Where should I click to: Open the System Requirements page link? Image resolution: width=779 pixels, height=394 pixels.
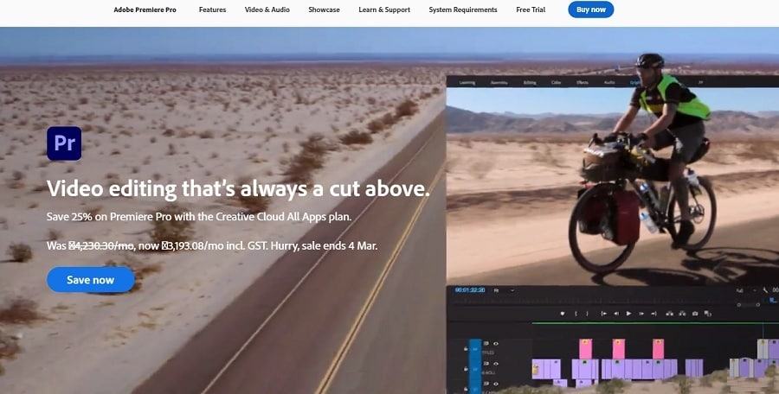tap(463, 10)
